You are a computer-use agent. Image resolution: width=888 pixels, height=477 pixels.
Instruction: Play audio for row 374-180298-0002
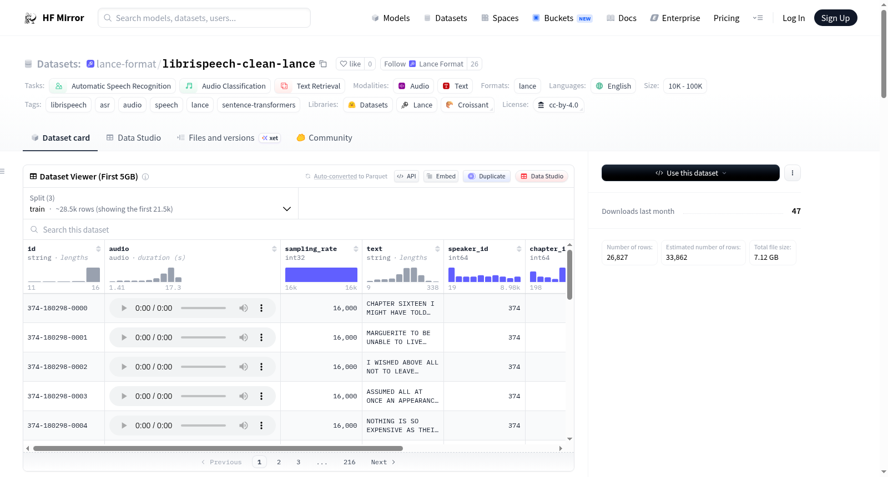click(x=124, y=367)
